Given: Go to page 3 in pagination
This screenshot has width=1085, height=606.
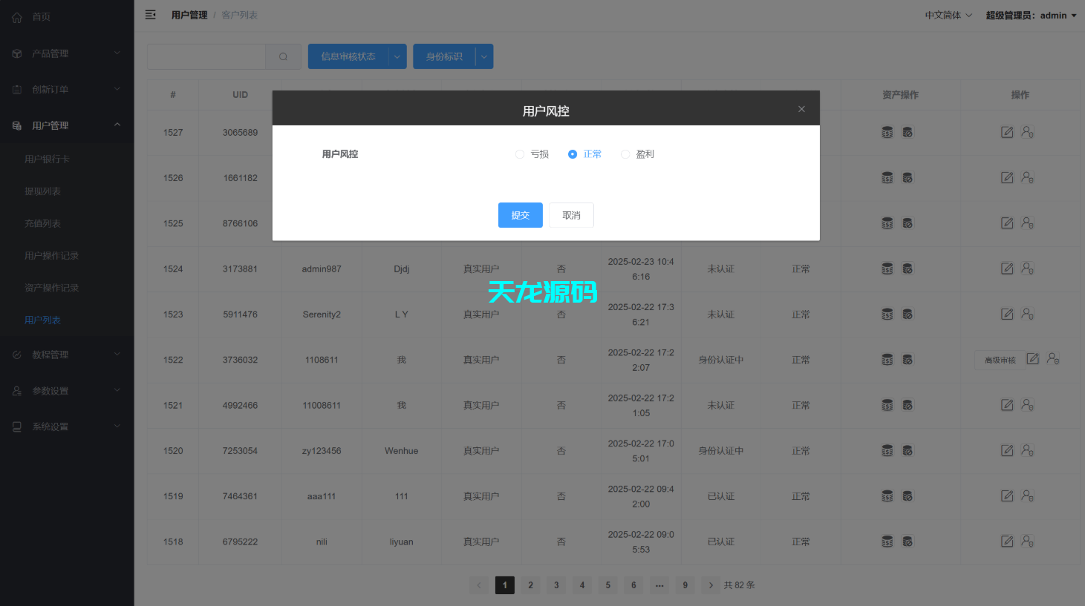Looking at the screenshot, I should 555,585.
